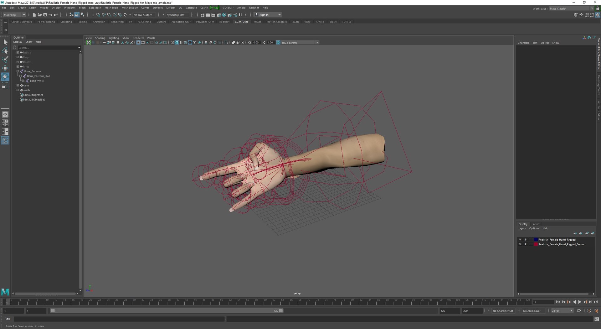
Task: Open the layer editor Options menu
Action: (534, 228)
